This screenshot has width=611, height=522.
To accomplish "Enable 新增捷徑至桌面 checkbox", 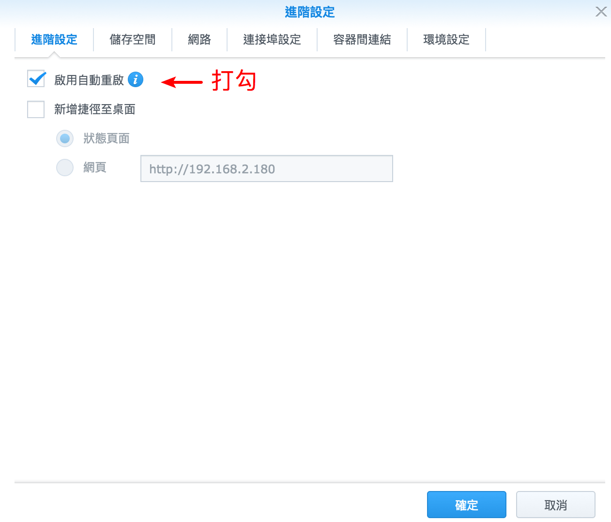I will [x=36, y=109].
